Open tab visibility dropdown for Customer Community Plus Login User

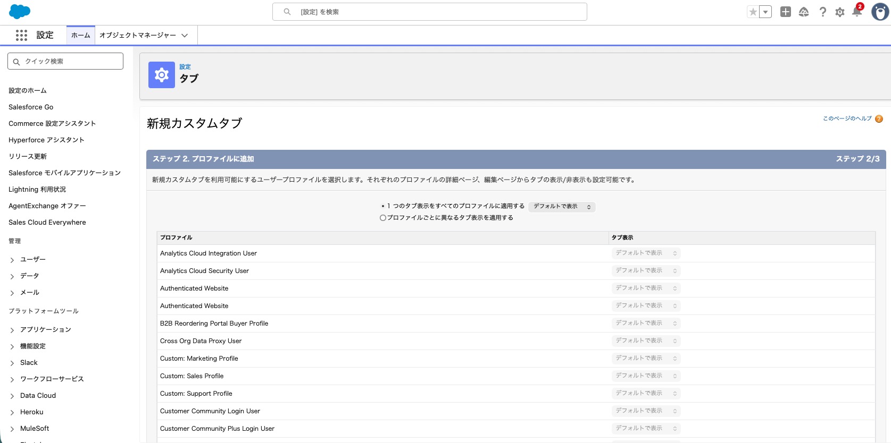click(646, 429)
